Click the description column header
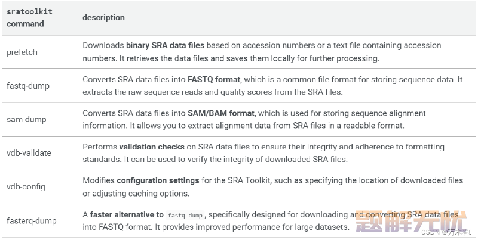Viewport: 478px width, 240px height. 103,18
